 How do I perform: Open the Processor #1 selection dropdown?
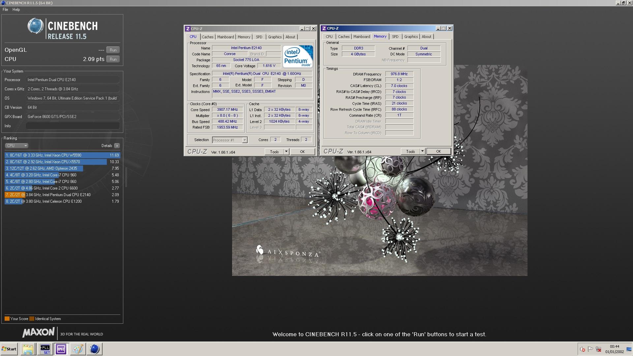tap(230, 140)
